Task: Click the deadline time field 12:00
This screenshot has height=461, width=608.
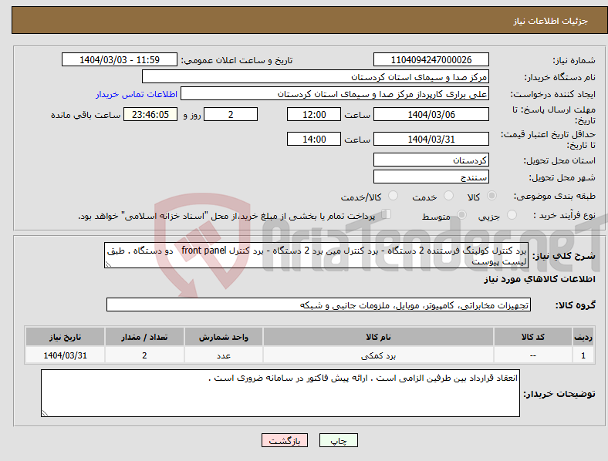Action: pyautogui.click(x=314, y=114)
